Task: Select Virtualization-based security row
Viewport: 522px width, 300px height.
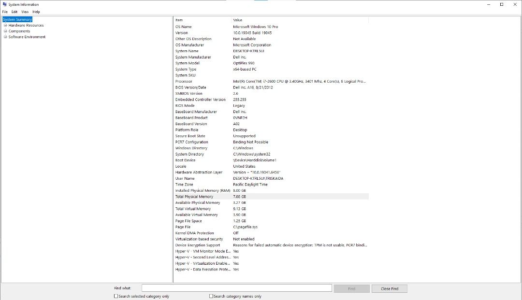Action: tap(271, 239)
